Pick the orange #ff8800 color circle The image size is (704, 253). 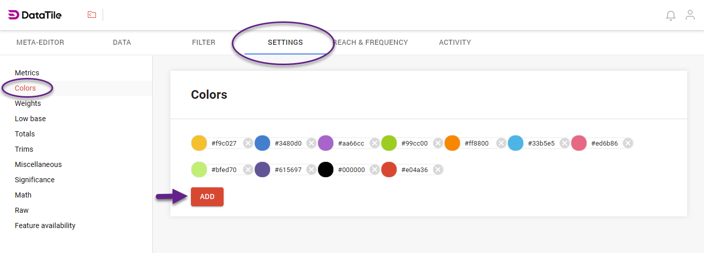(452, 143)
